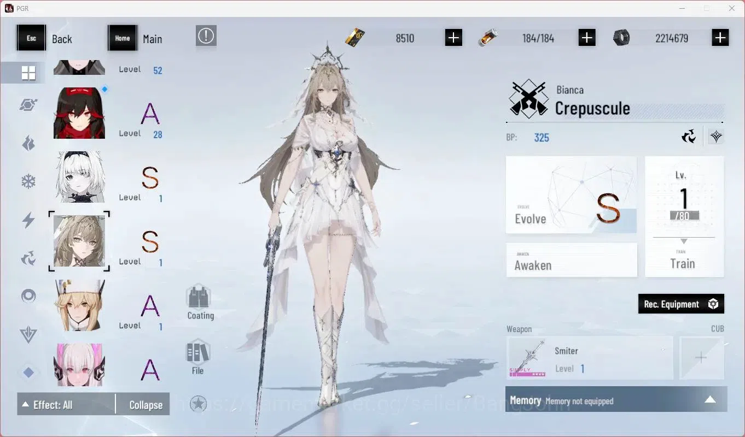Image resolution: width=745 pixels, height=437 pixels.
Task: Select the pink-haired A-rank character
Action: click(x=79, y=365)
